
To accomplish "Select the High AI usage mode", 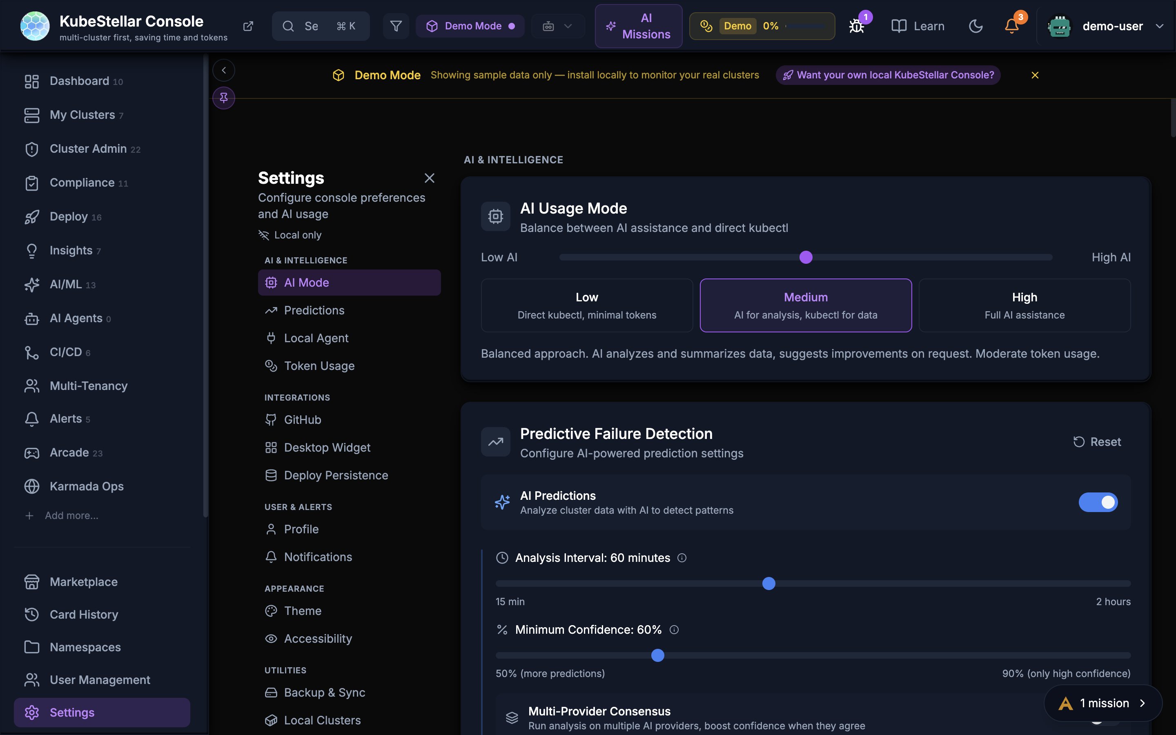I will 1025,305.
